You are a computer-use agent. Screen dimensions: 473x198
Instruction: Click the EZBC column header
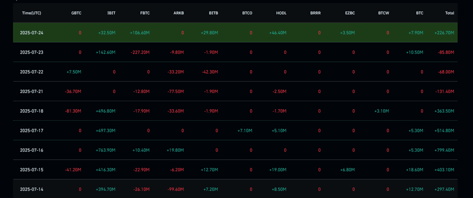[350, 13]
